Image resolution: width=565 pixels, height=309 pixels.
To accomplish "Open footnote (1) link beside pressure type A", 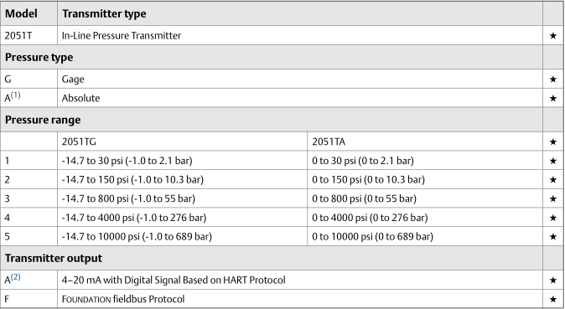I will (15, 95).
